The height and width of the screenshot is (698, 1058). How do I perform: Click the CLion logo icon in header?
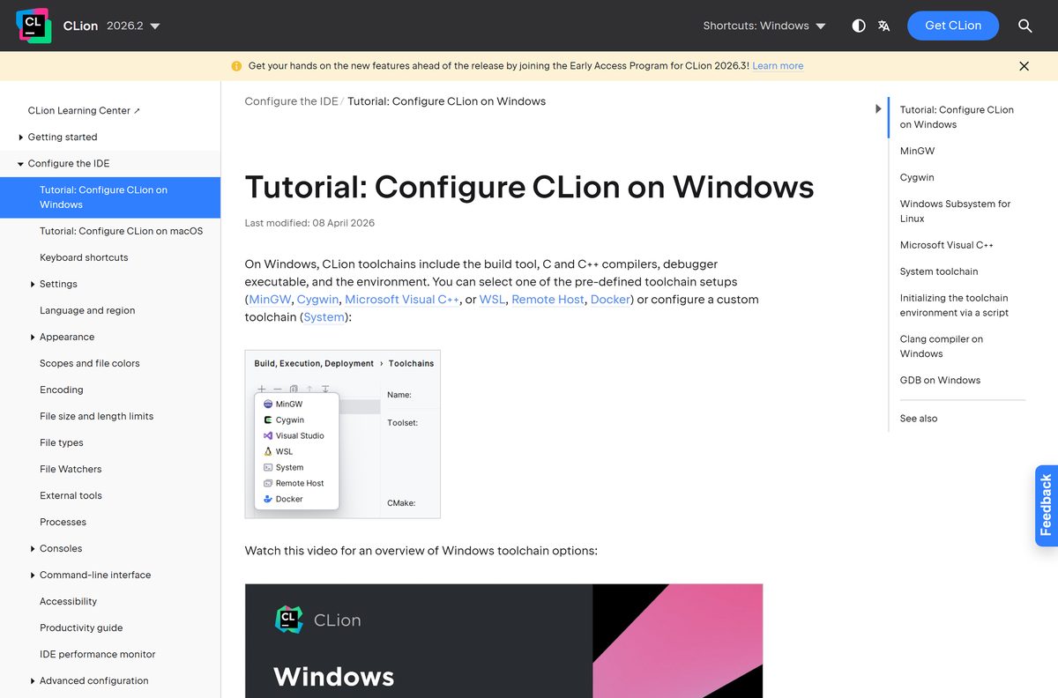[34, 26]
